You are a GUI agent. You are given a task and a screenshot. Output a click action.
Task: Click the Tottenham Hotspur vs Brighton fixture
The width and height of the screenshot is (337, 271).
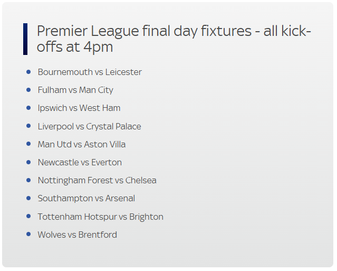click(x=101, y=217)
